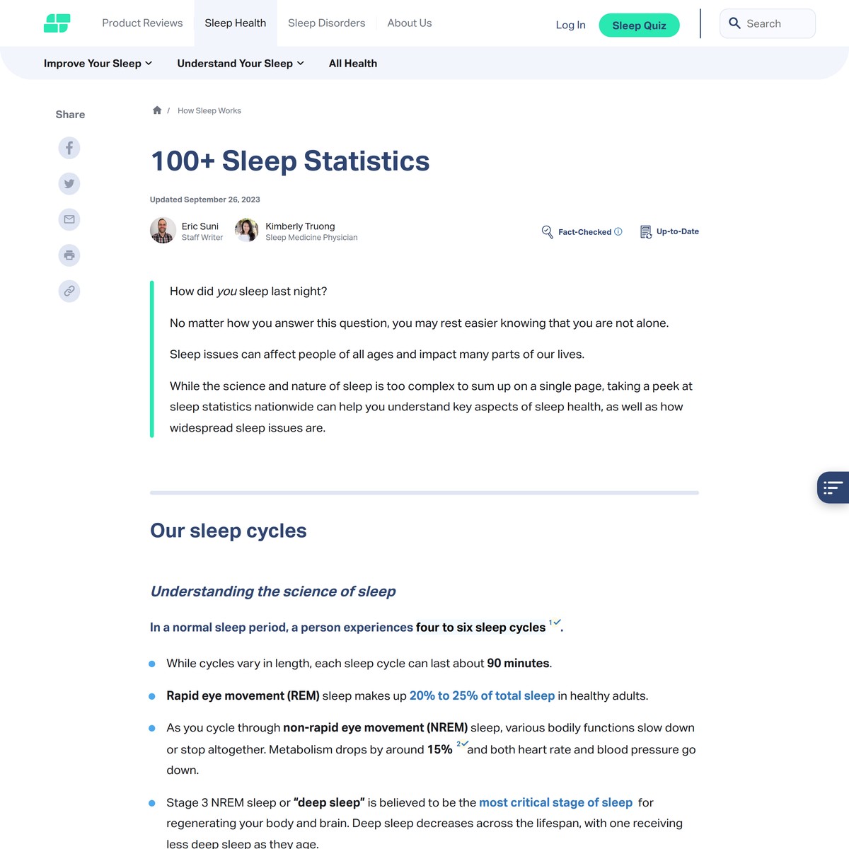Share the article on Facebook
The image size is (849, 849).
(69, 148)
